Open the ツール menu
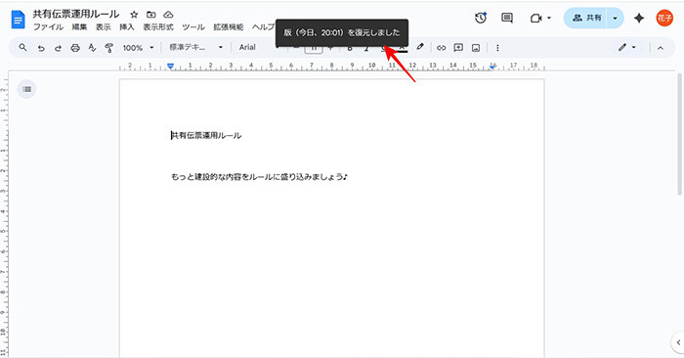This screenshot has width=684, height=358. coord(193,27)
